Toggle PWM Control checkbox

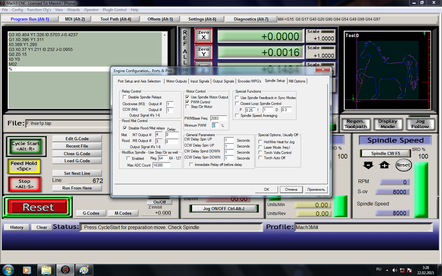click(187, 102)
